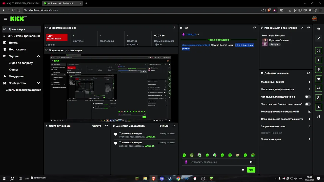Toggle browser sidebar panel icon
The height and width of the screenshot is (182, 324).
(x=300, y=10)
